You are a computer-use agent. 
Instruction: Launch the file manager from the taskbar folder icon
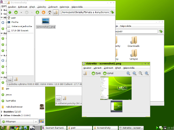[x=8, y=128]
